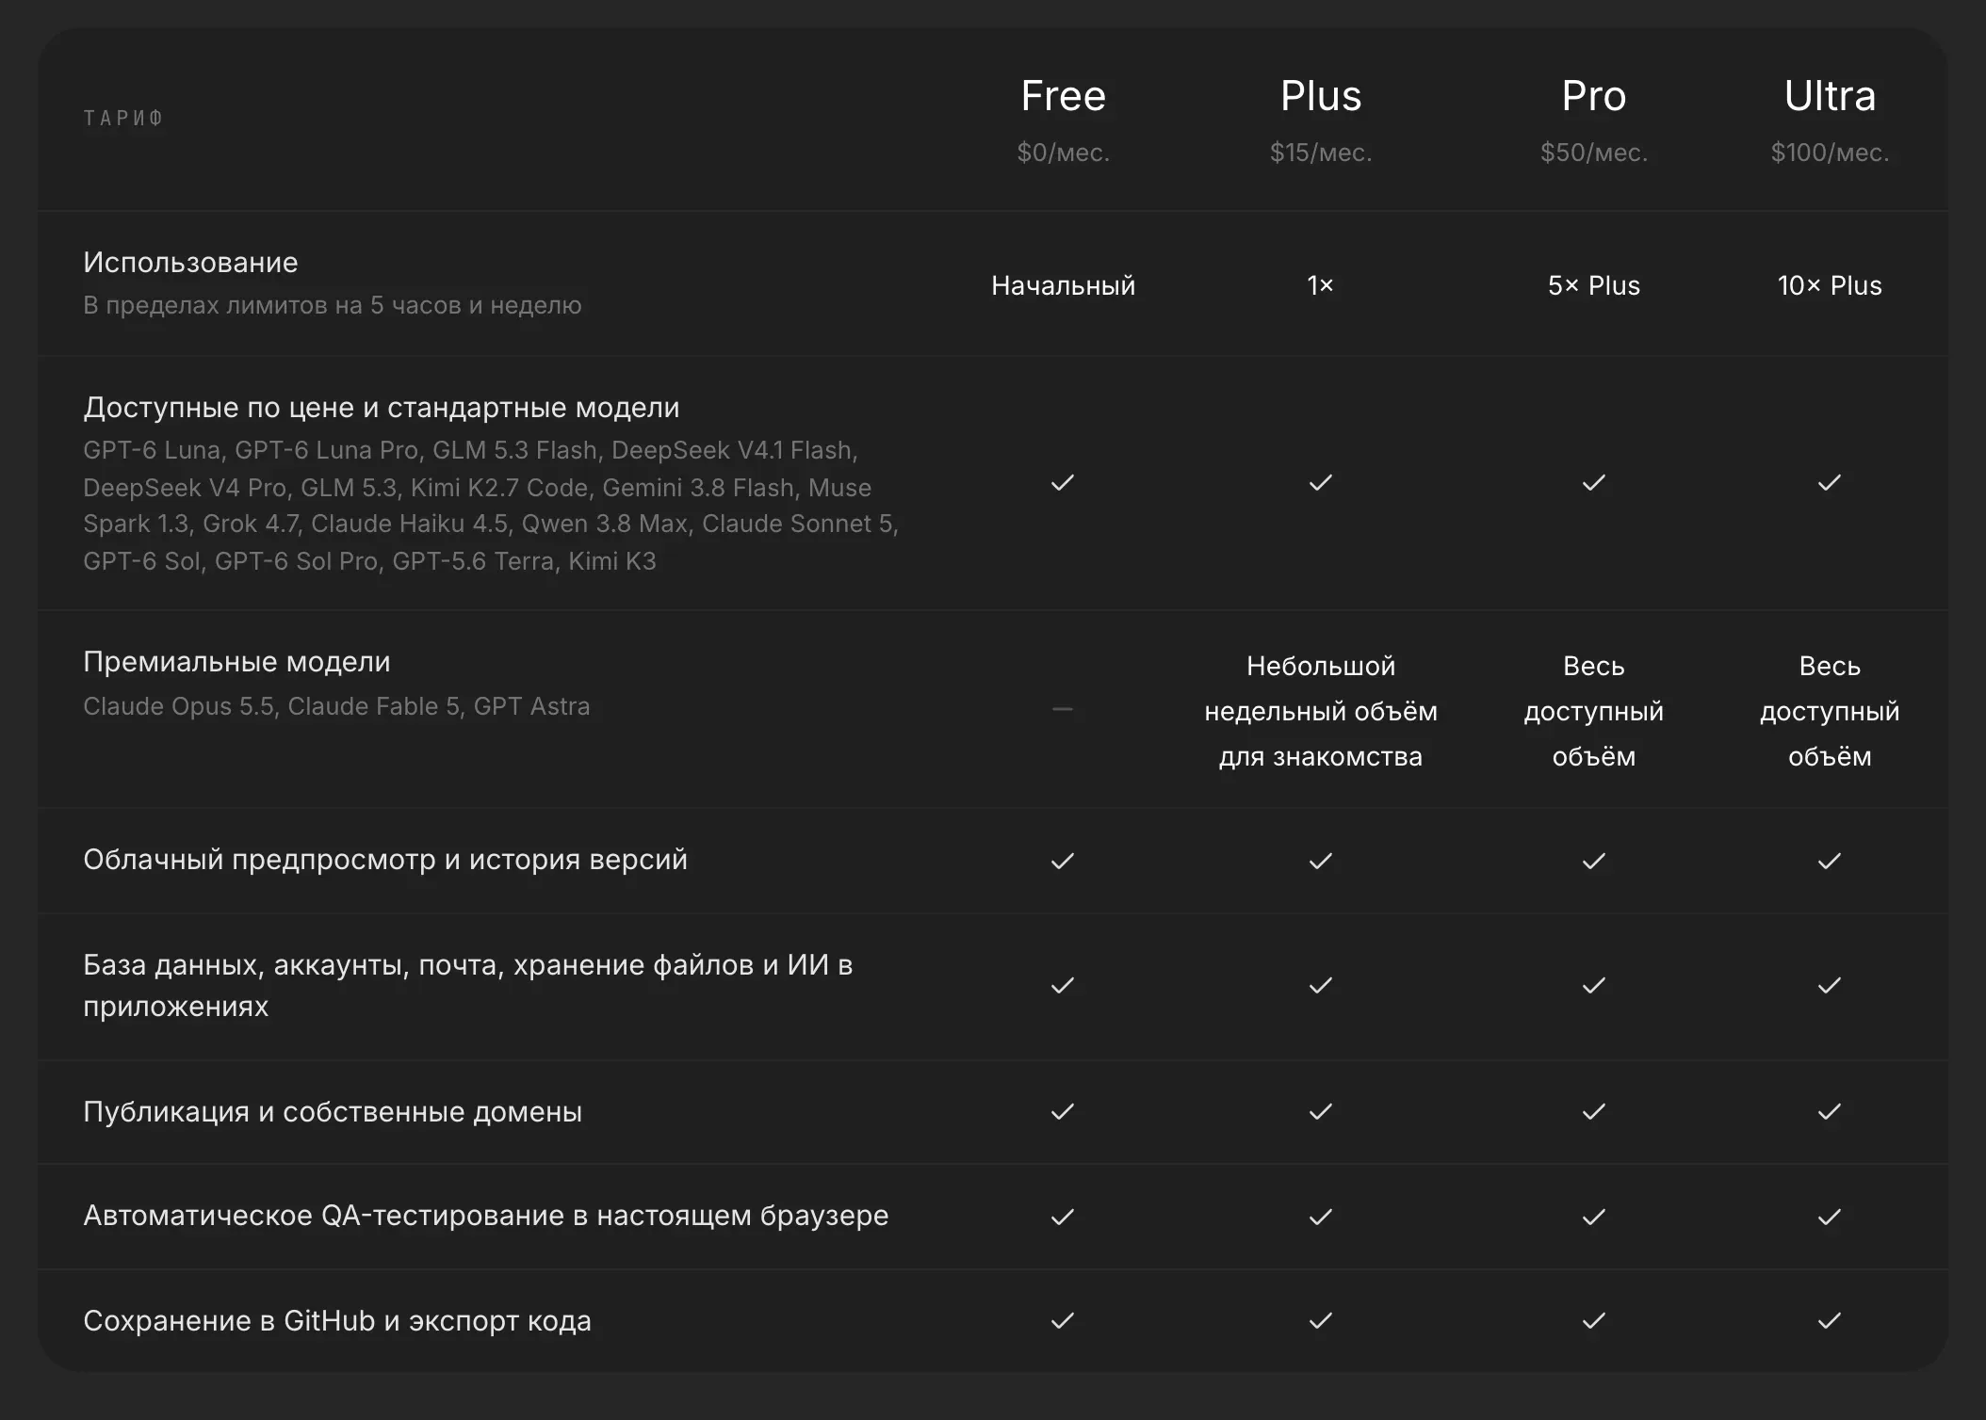Click the 1× usage value under Plus

1321,285
